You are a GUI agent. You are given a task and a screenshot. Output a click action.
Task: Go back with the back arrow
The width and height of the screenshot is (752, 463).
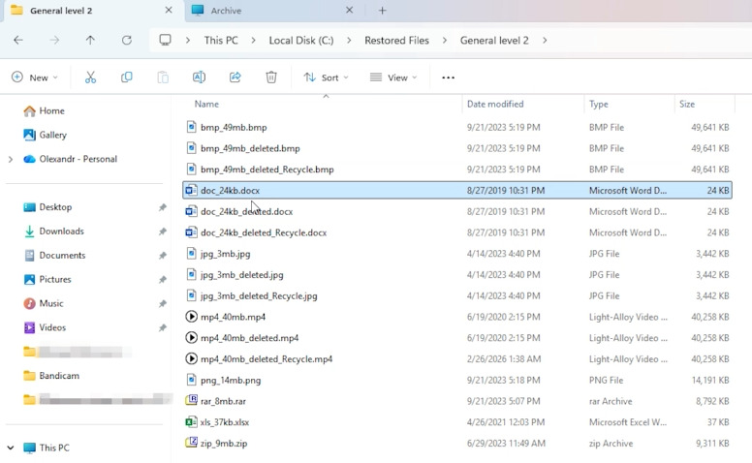tap(18, 41)
